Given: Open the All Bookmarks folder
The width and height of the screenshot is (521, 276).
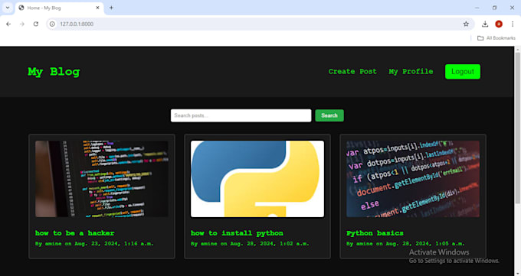Looking at the screenshot, I should [496, 38].
